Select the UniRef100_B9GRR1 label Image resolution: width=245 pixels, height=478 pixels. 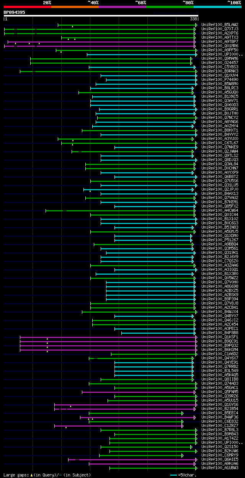pyautogui.click(x=220, y=109)
